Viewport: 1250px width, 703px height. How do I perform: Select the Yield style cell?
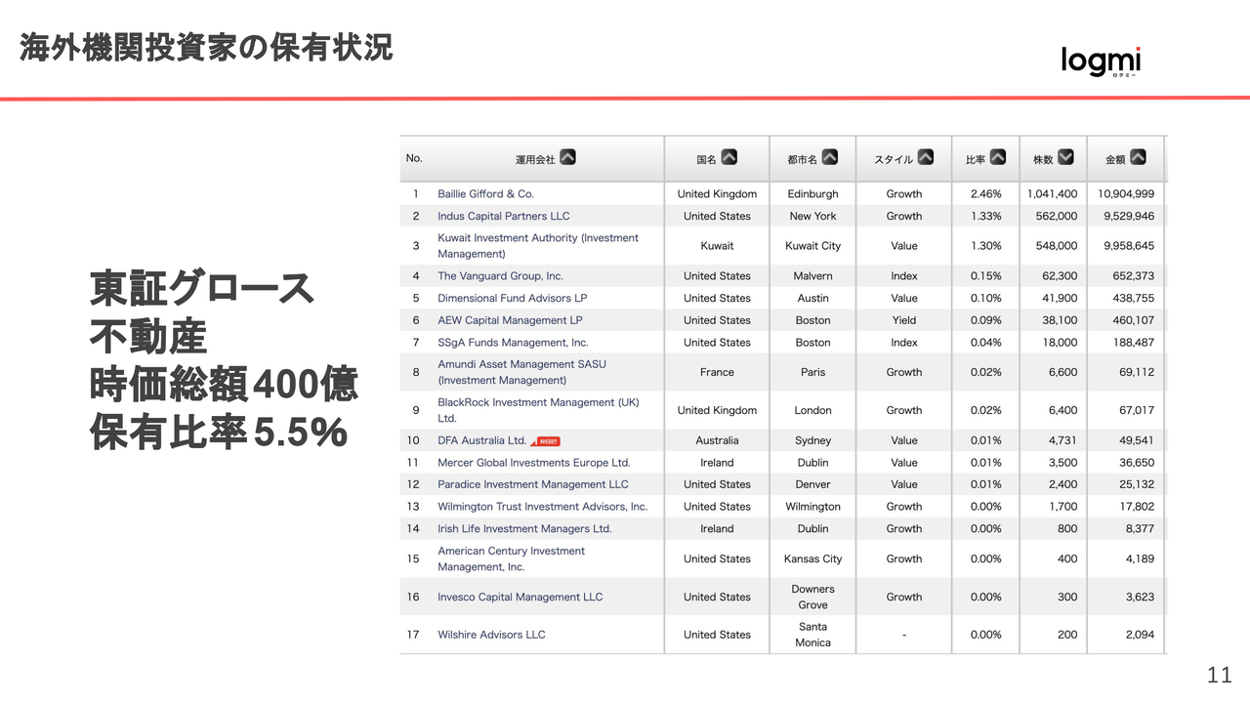pyautogui.click(x=904, y=320)
